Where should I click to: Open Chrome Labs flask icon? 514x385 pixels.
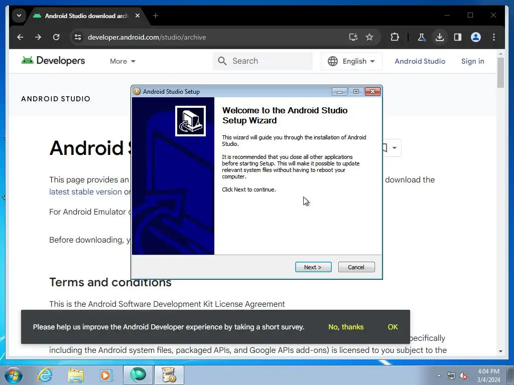[x=422, y=37]
